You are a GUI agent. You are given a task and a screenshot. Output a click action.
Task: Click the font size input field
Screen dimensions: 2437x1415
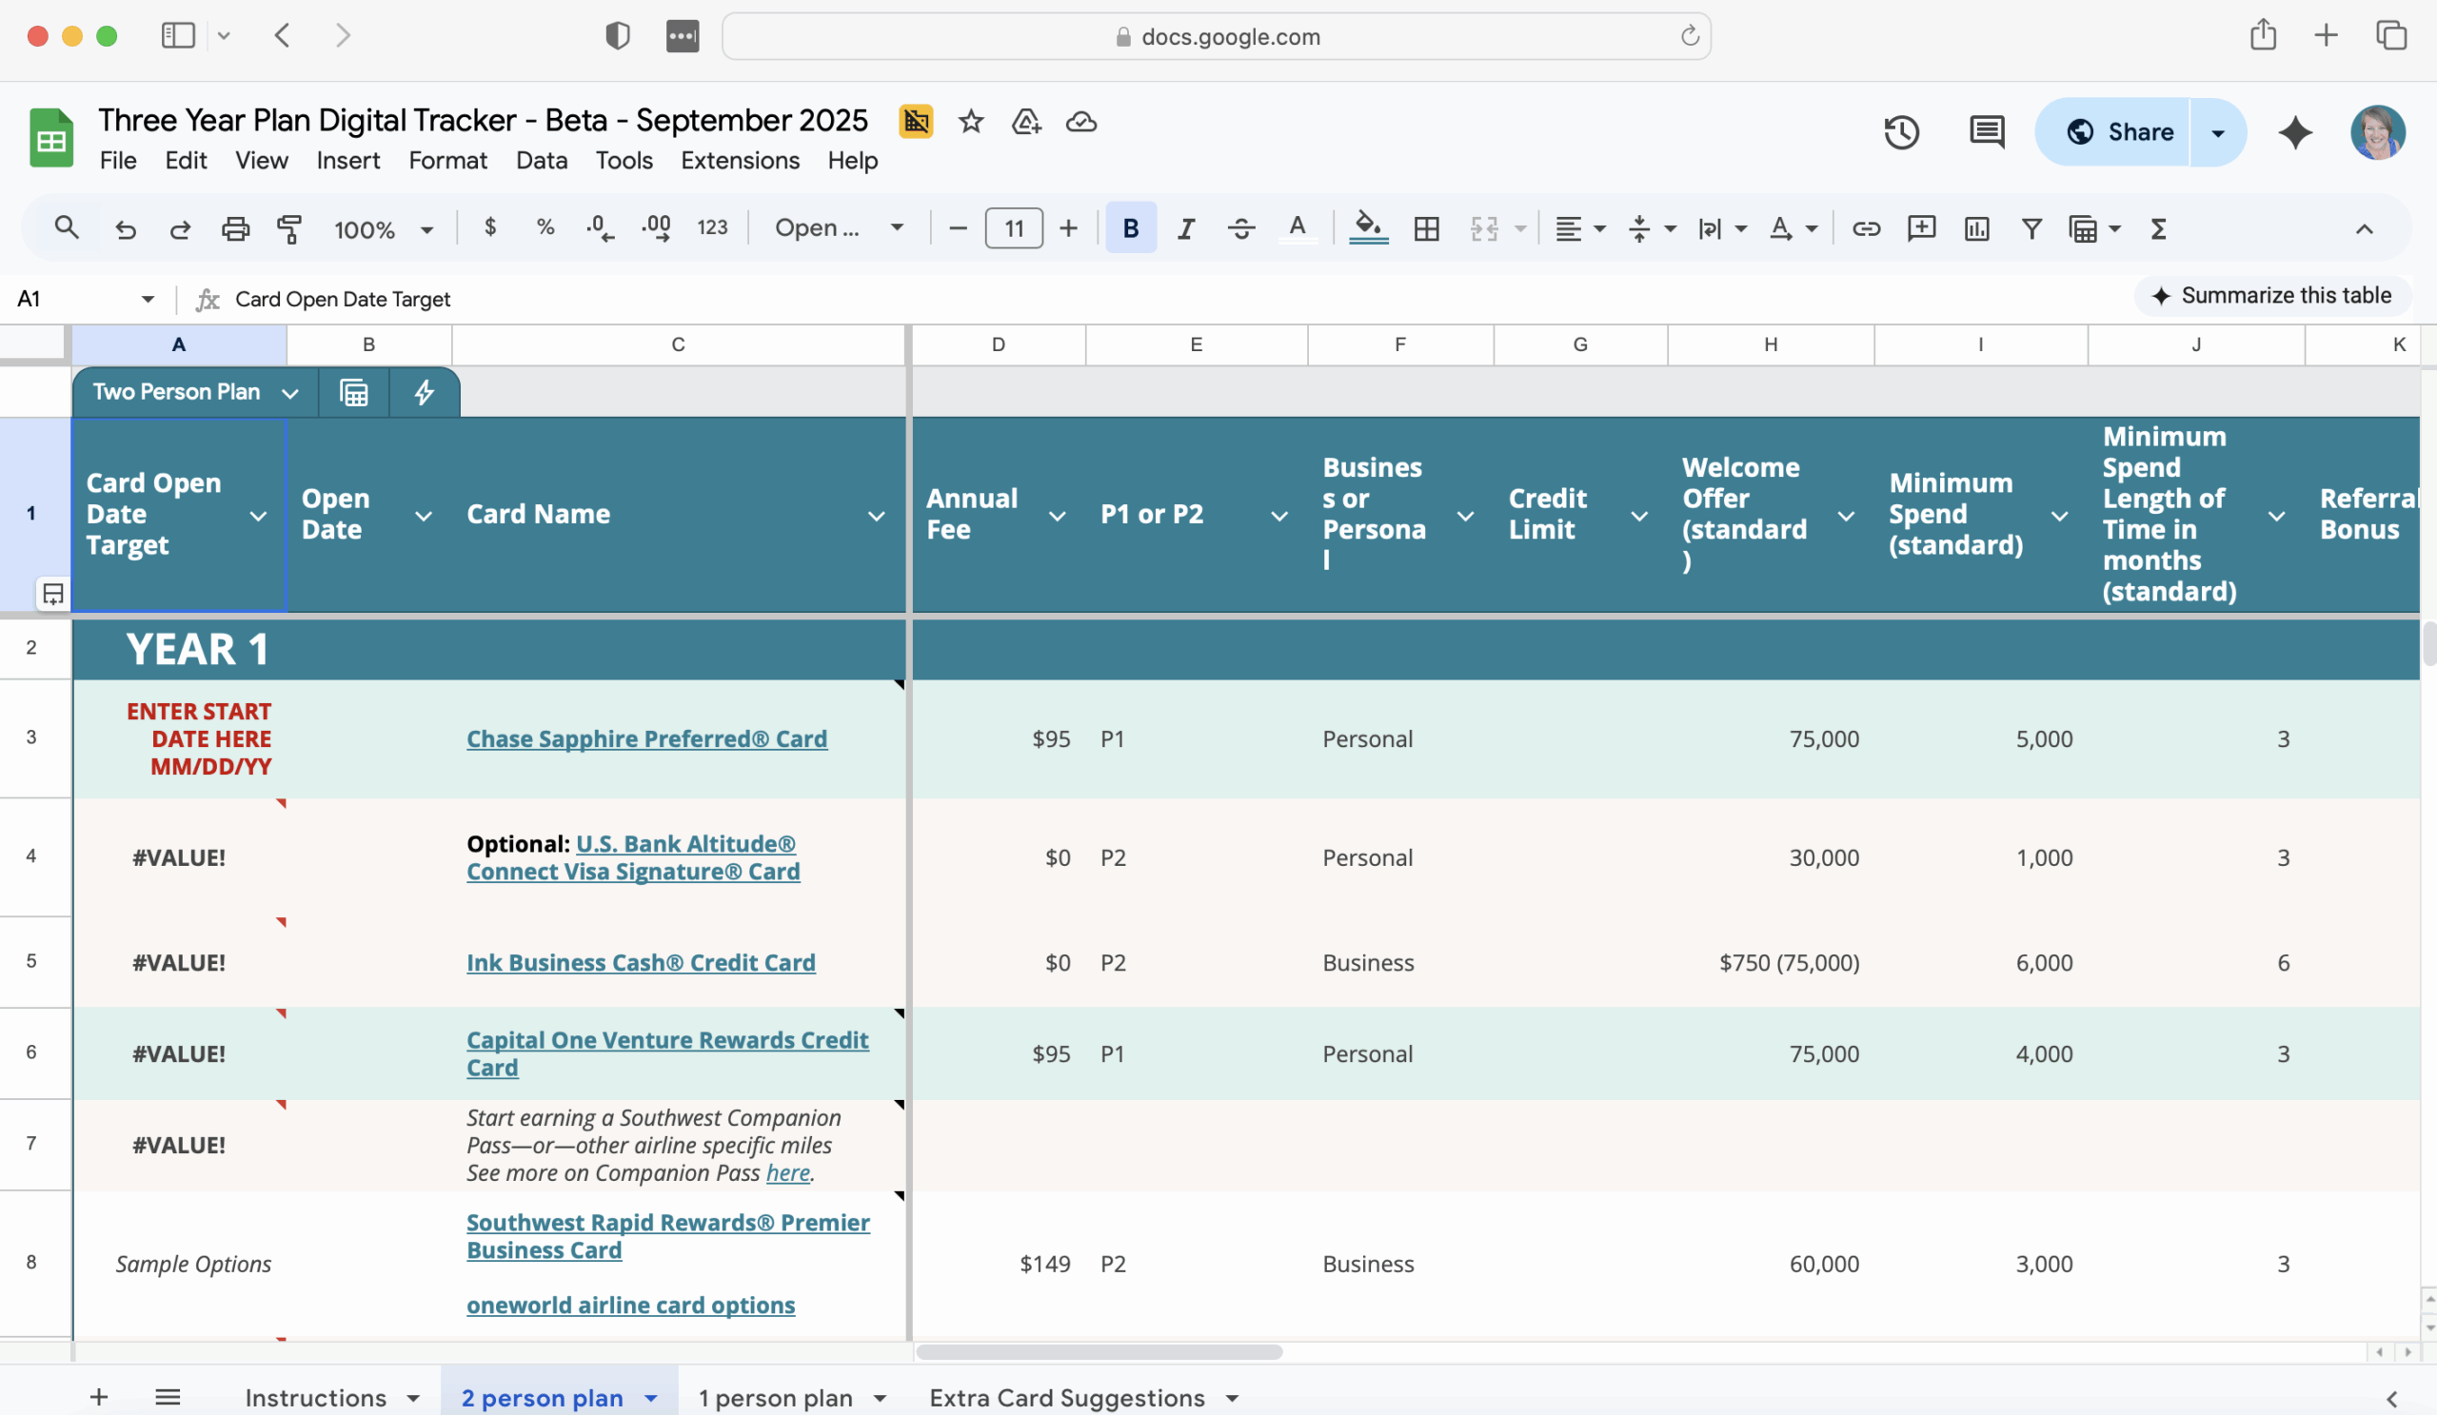[x=1014, y=229]
